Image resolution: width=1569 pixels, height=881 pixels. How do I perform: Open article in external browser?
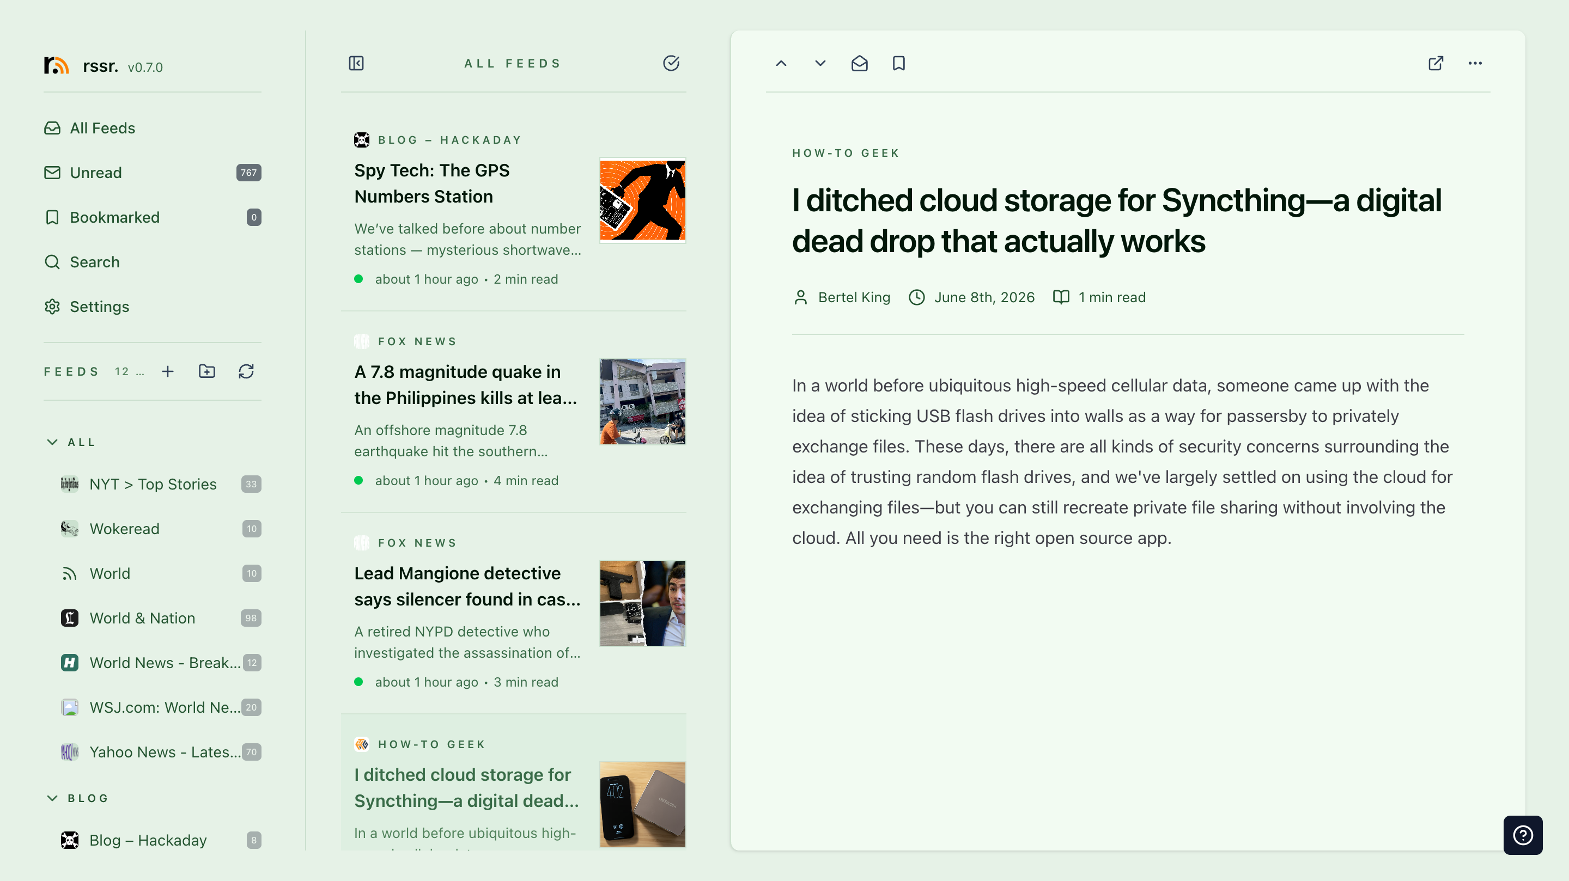coord(1436,63)
